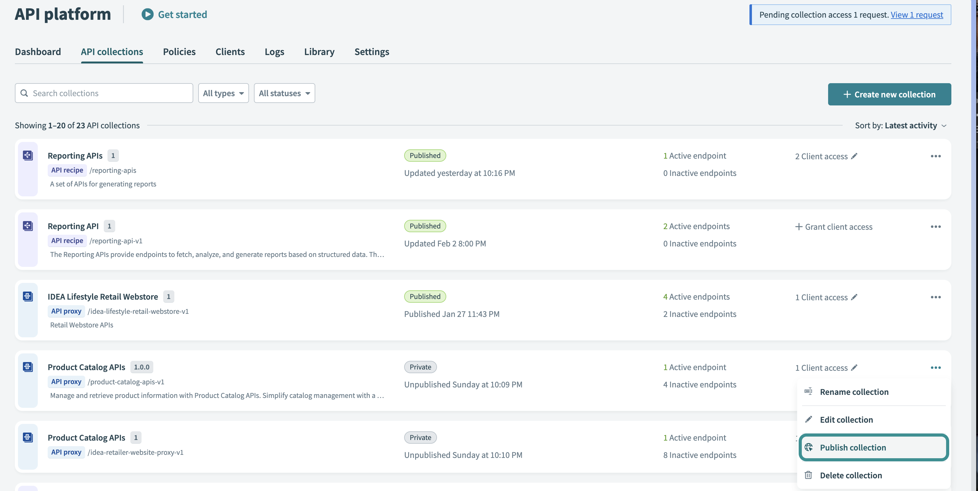This screenshot has width=978, height=491.
Task: Open the Reporting APIs recipe collection icon
Action: coord(28,156)
